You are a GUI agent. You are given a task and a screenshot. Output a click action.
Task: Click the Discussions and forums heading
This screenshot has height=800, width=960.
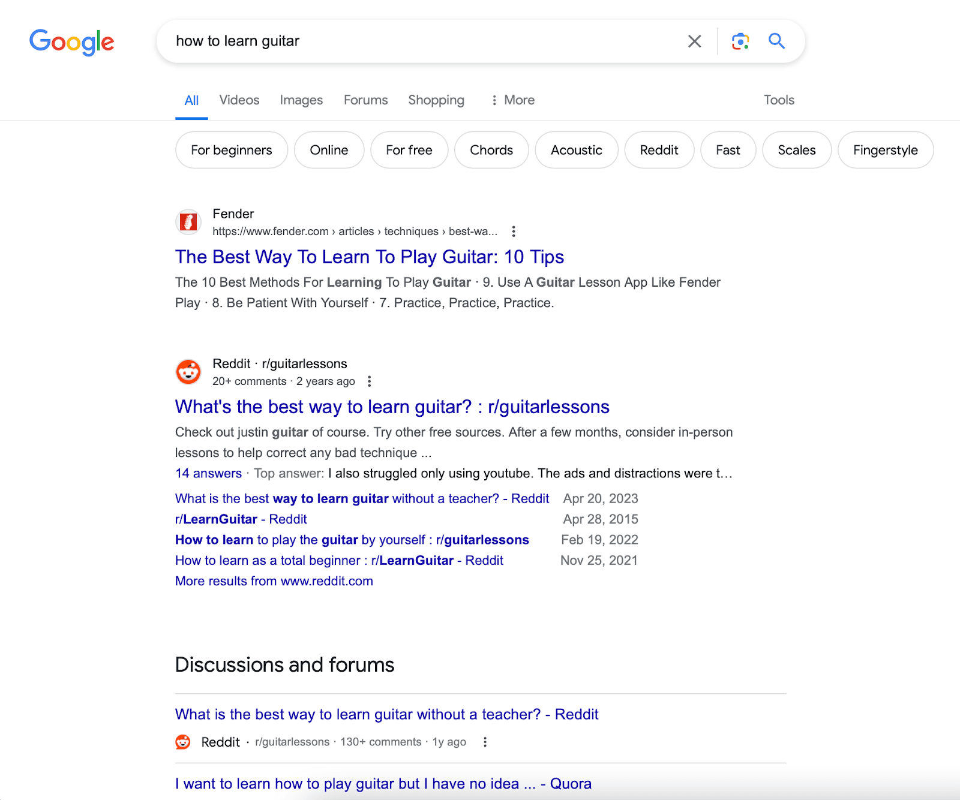click(284, 664)
